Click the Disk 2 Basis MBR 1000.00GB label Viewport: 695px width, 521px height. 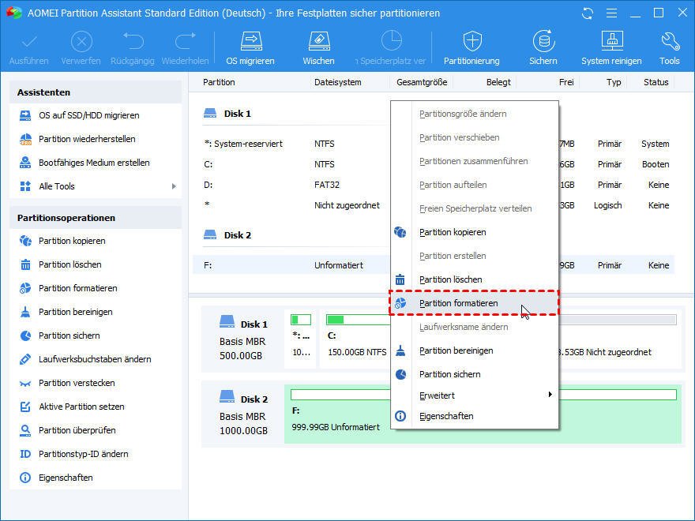pyautogui.click(x=243, y=414)
